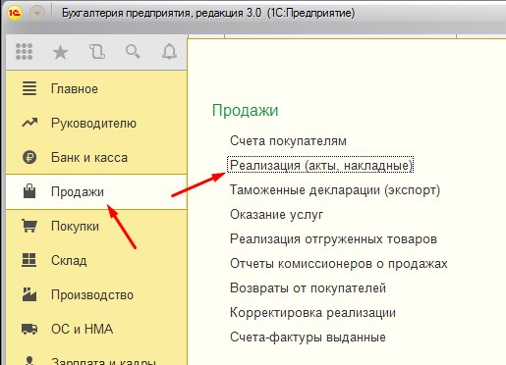Open the Руководителю section
Screen dimensions: 506x365
pos(96,123)
